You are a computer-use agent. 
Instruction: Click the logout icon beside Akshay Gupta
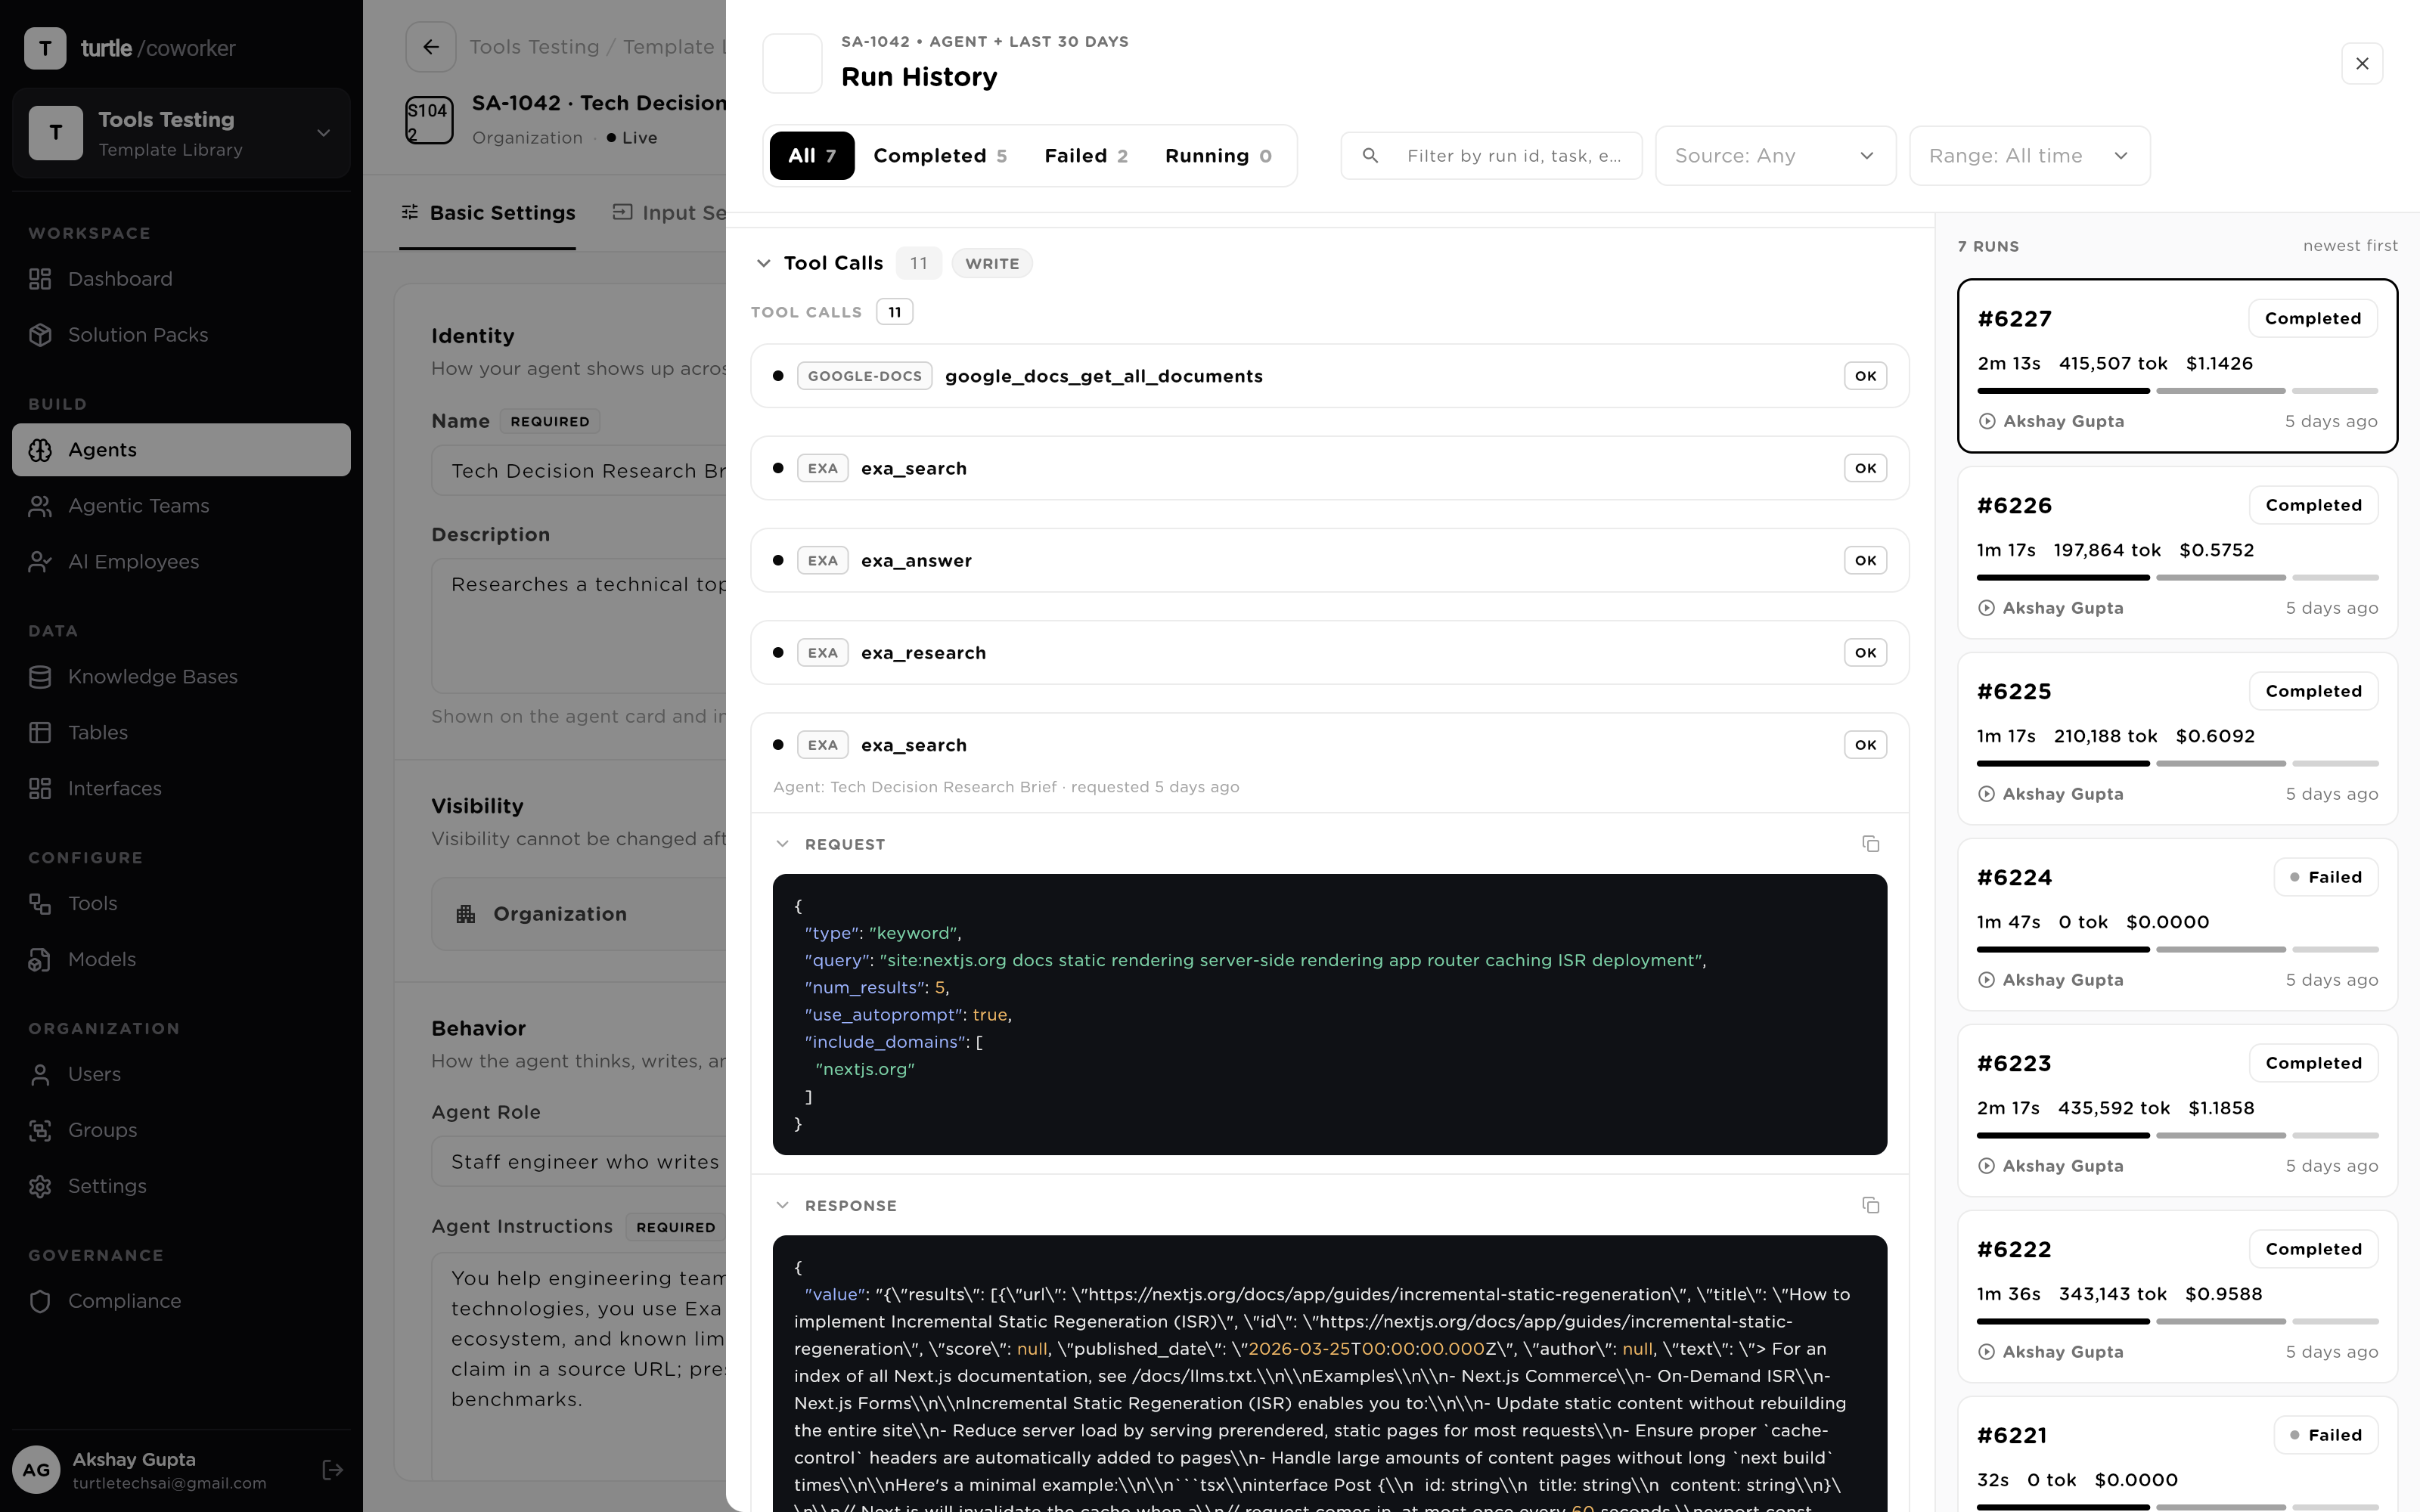click(333, 1470)
